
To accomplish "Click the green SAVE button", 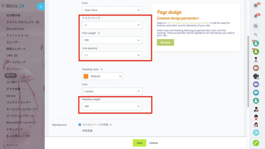I will 139,143.
